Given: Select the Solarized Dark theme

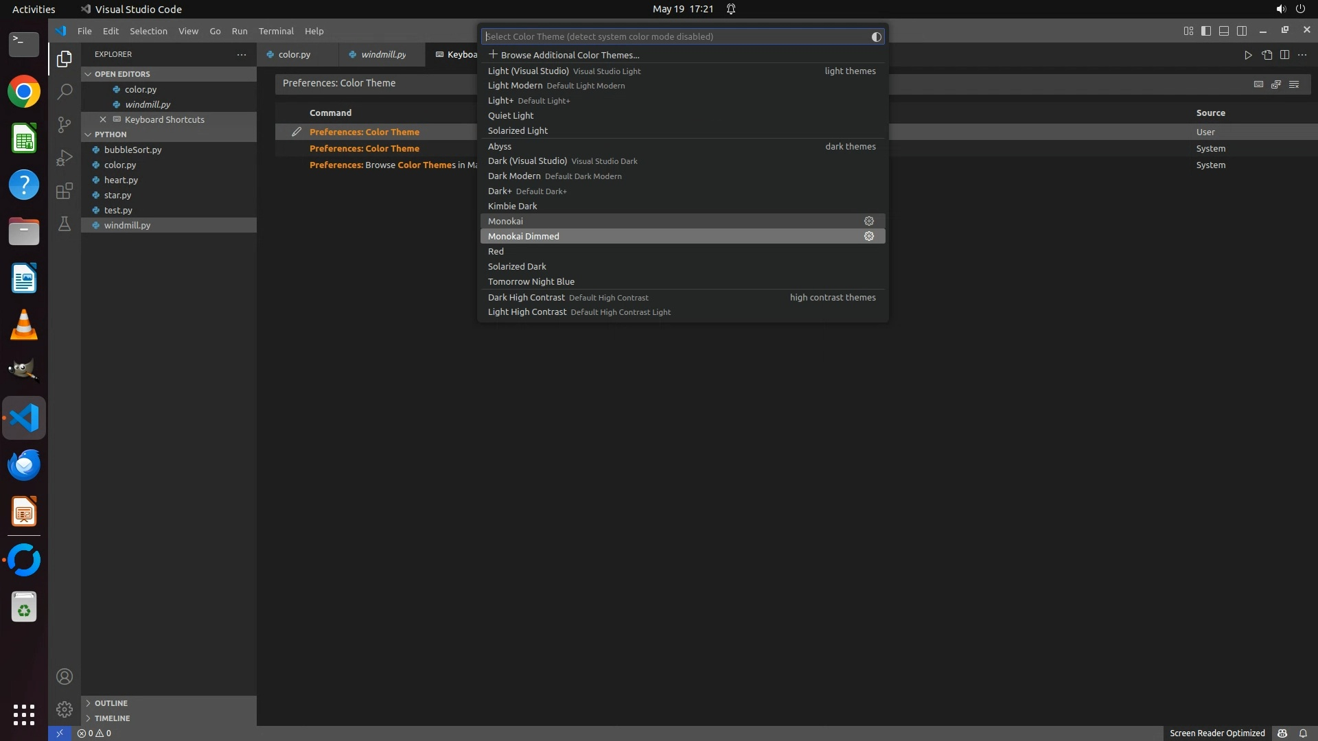Looking at the screenshot, I should (517, 266).
